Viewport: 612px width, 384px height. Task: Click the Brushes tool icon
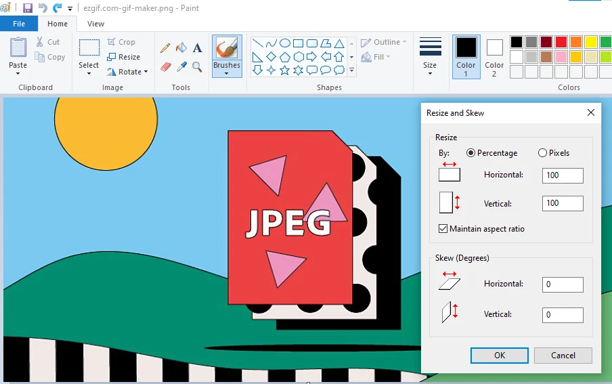point(227,47)
